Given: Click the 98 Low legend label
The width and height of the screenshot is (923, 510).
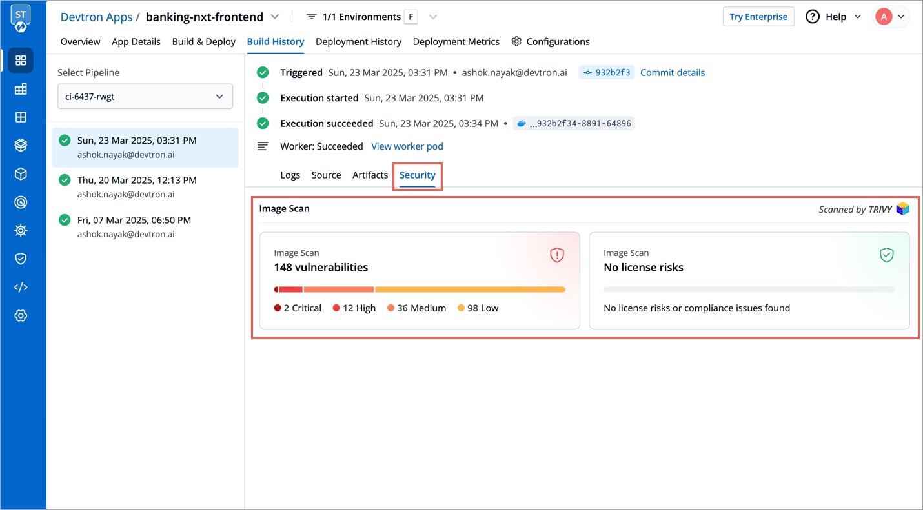Looking at the screenshot, I should coord(478,308).
